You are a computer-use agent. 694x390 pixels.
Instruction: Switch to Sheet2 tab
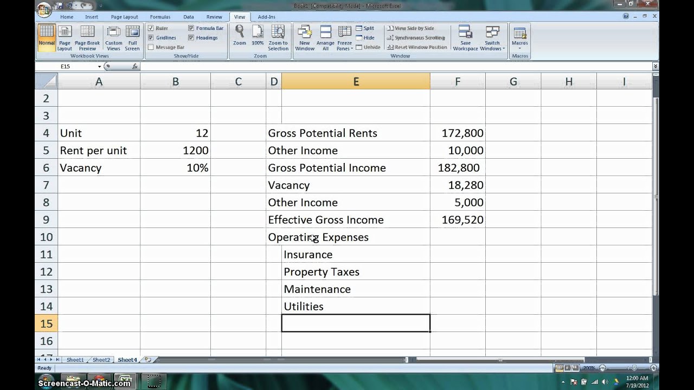(101, 360)
